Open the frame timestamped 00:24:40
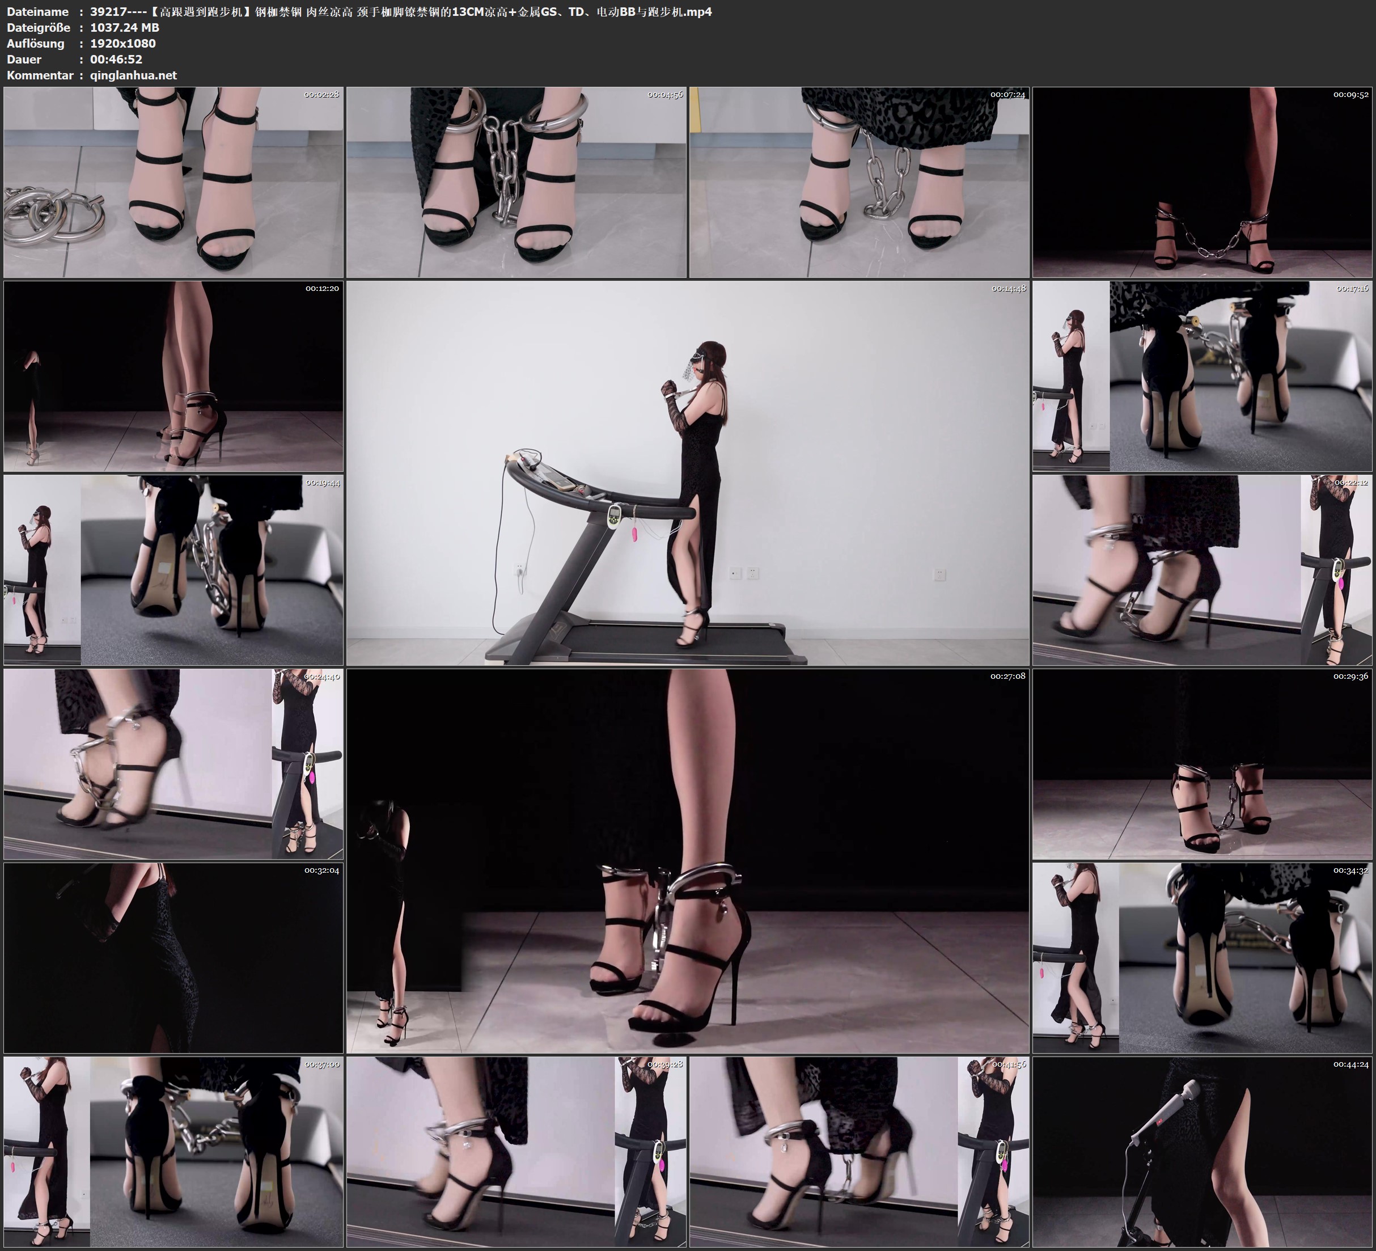The width and height of the screenshot is (1376, 1251). pos(173,763)
